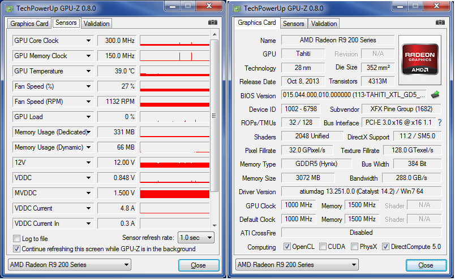Open the Memory Usage (Dynamic) dropdown
This screenshot has width=455, height=280.
point(88,147)
